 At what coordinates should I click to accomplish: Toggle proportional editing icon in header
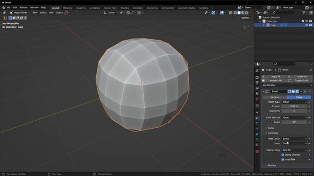139,13
